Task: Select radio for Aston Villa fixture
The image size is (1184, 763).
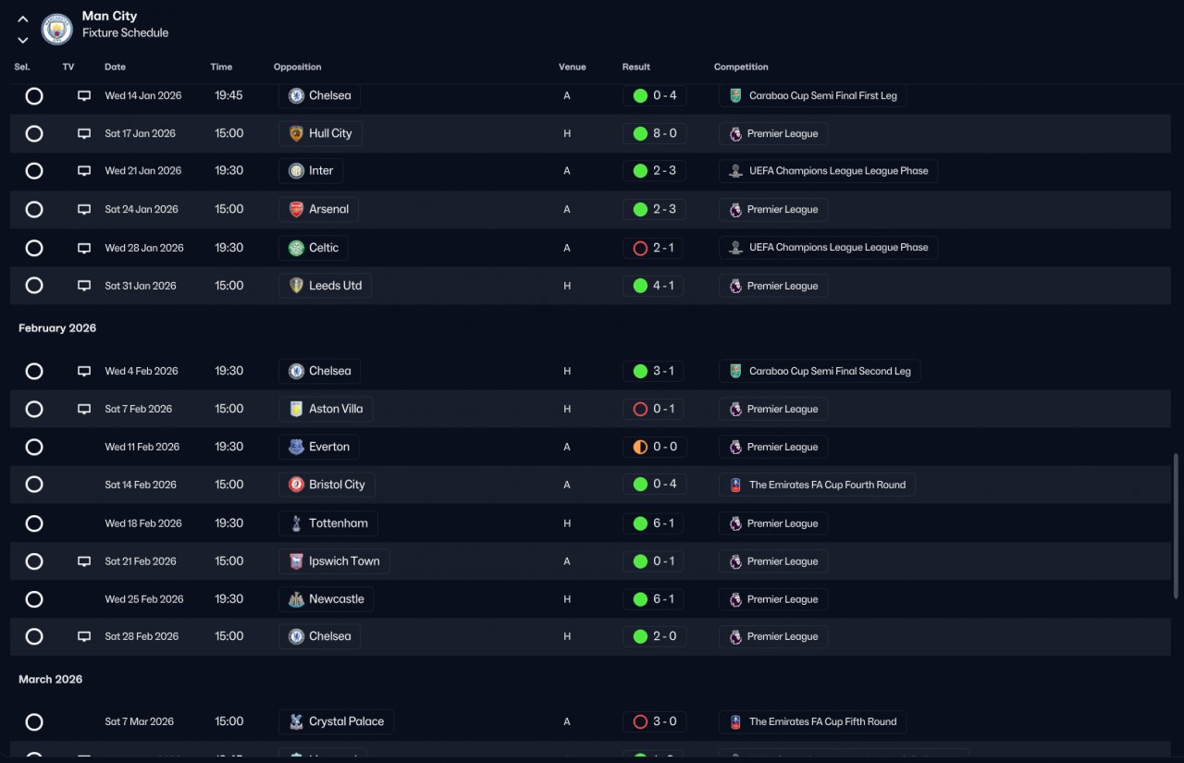Action: (x=34, y=409)
